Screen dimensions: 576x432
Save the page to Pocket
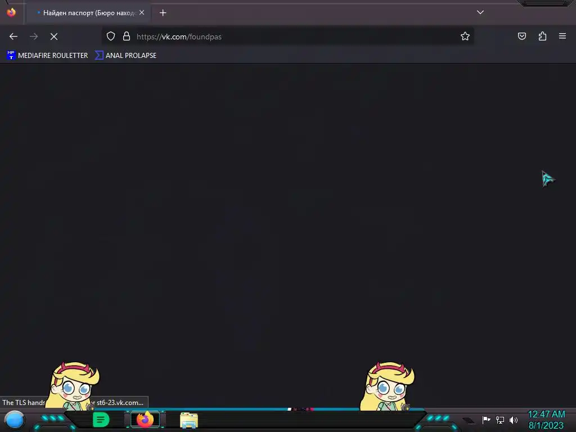pos(521,36)
